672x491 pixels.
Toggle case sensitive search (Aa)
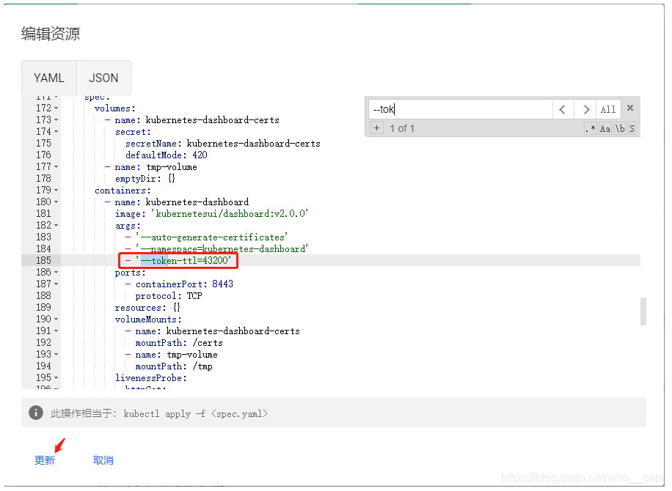(x=605, y=128)
